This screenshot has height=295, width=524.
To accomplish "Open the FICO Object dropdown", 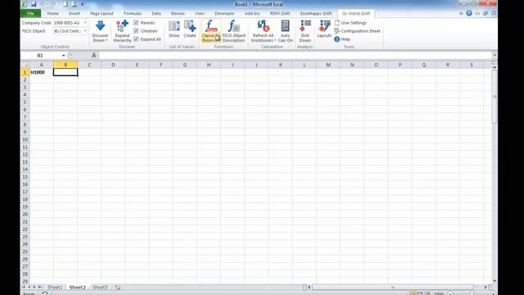I will [85, 31].
